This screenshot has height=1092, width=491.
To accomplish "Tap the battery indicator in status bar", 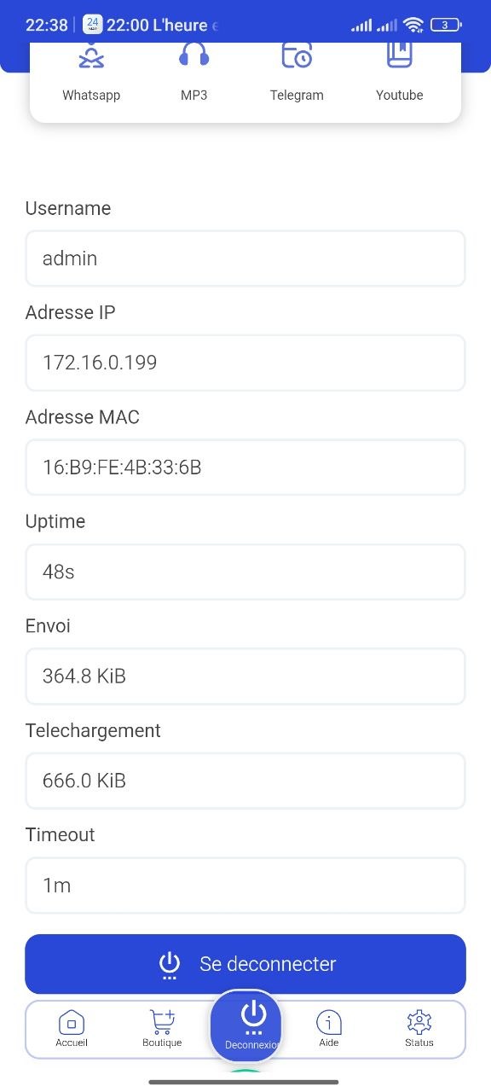I will pyautogui.click(x=446, y=25).
